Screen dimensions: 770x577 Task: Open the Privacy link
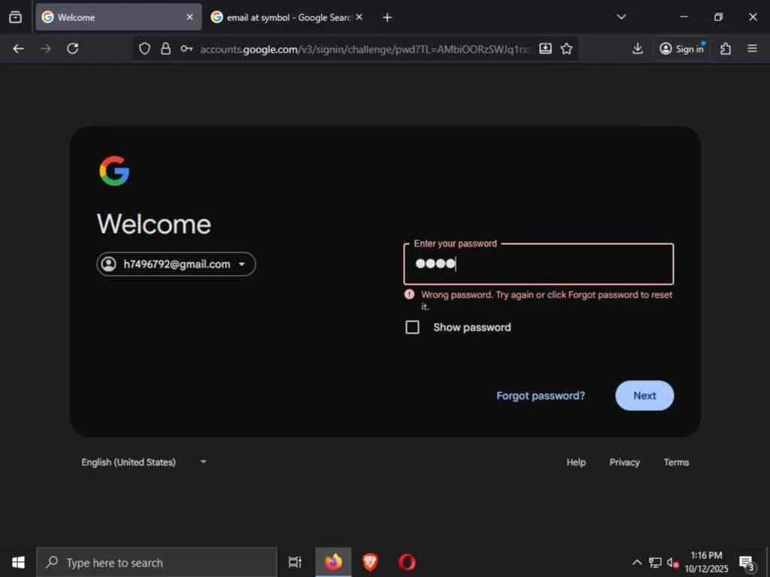coord(624,462)
